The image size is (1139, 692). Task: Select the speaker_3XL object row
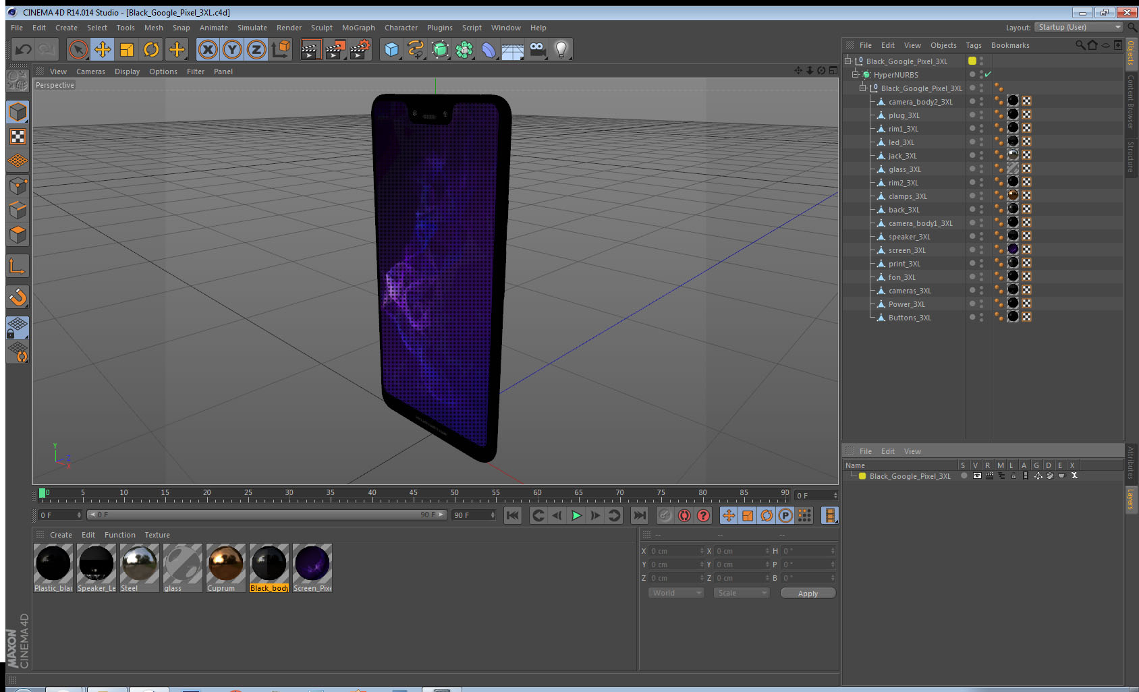(909, 237)
